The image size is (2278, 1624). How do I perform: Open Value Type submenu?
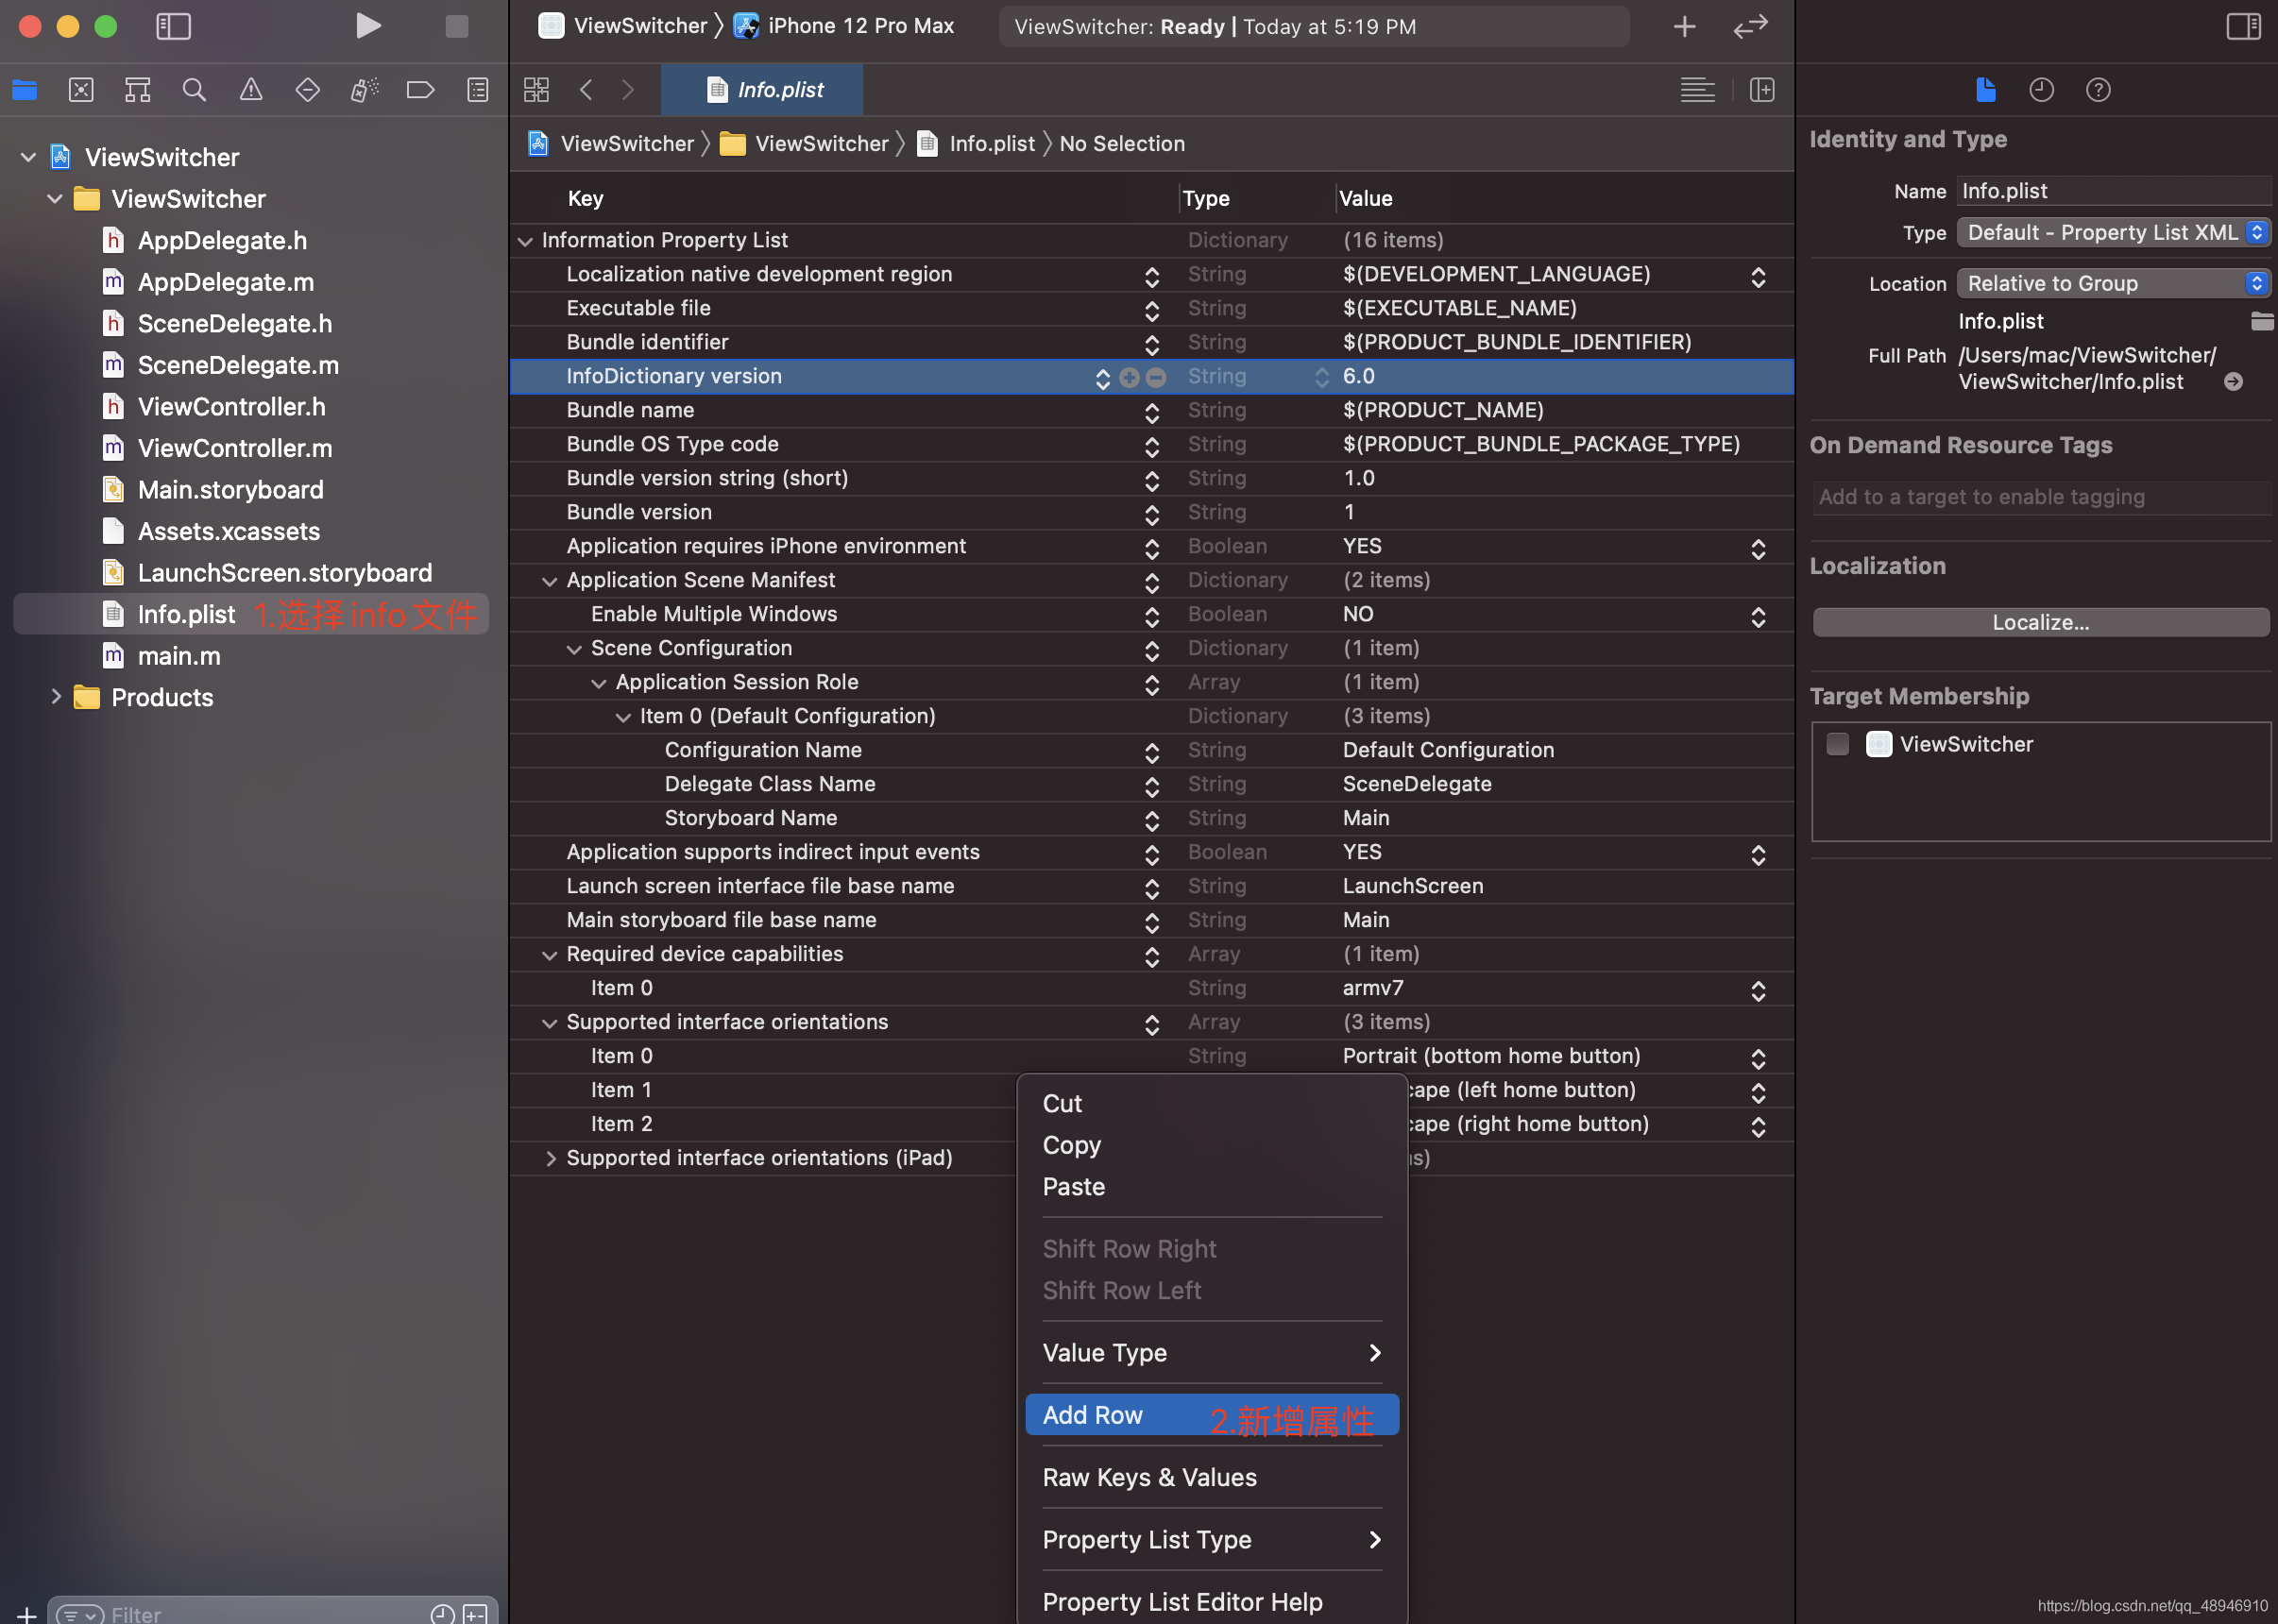click(x=1212, y=1353)
